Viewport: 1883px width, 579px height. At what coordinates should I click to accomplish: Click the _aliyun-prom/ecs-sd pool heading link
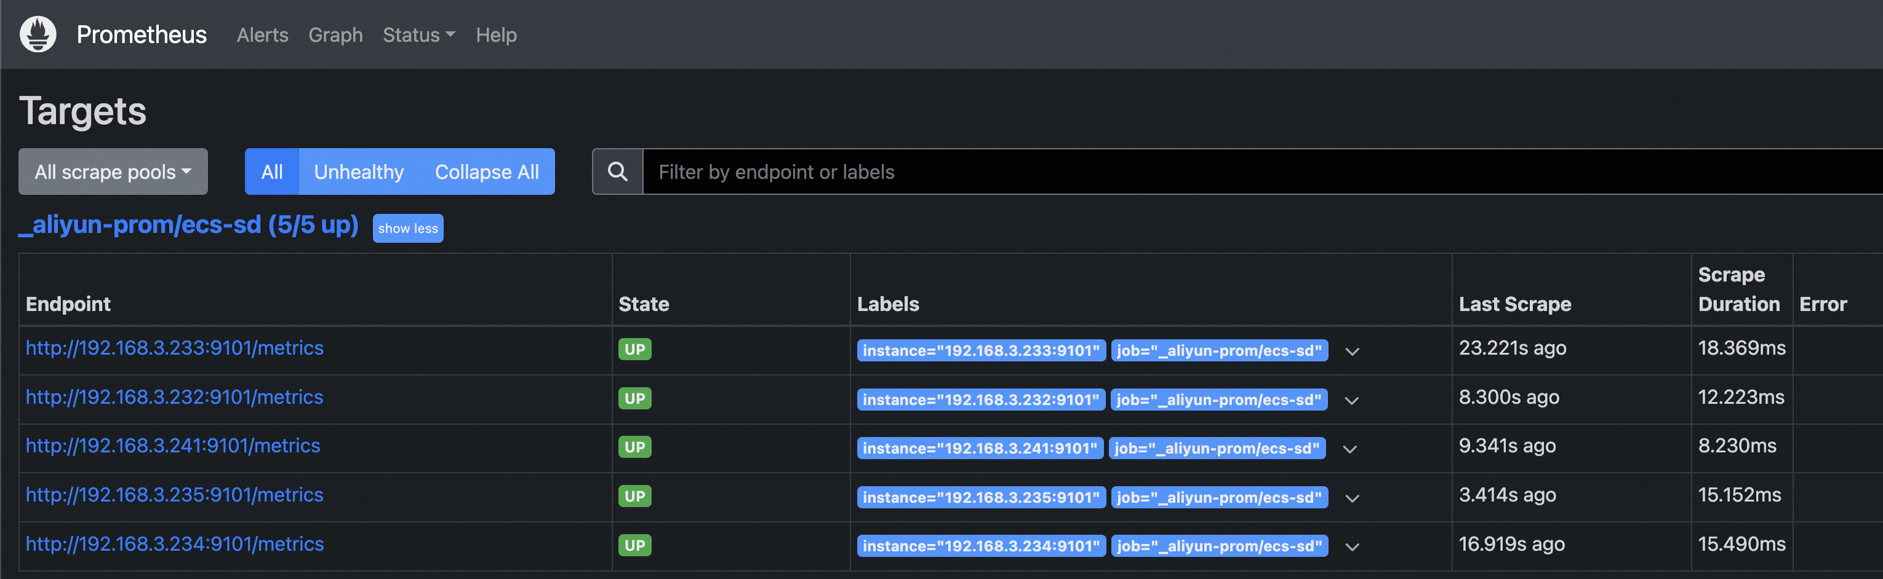pyautogui.click(x=188, y=225)
